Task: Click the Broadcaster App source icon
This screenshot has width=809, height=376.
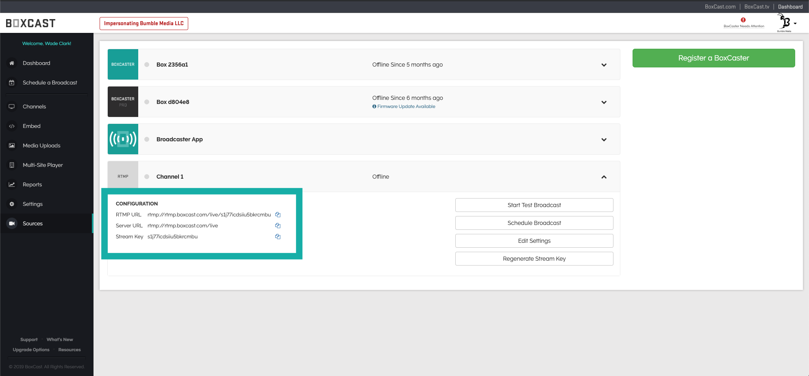Action: (x=123, y=139)
